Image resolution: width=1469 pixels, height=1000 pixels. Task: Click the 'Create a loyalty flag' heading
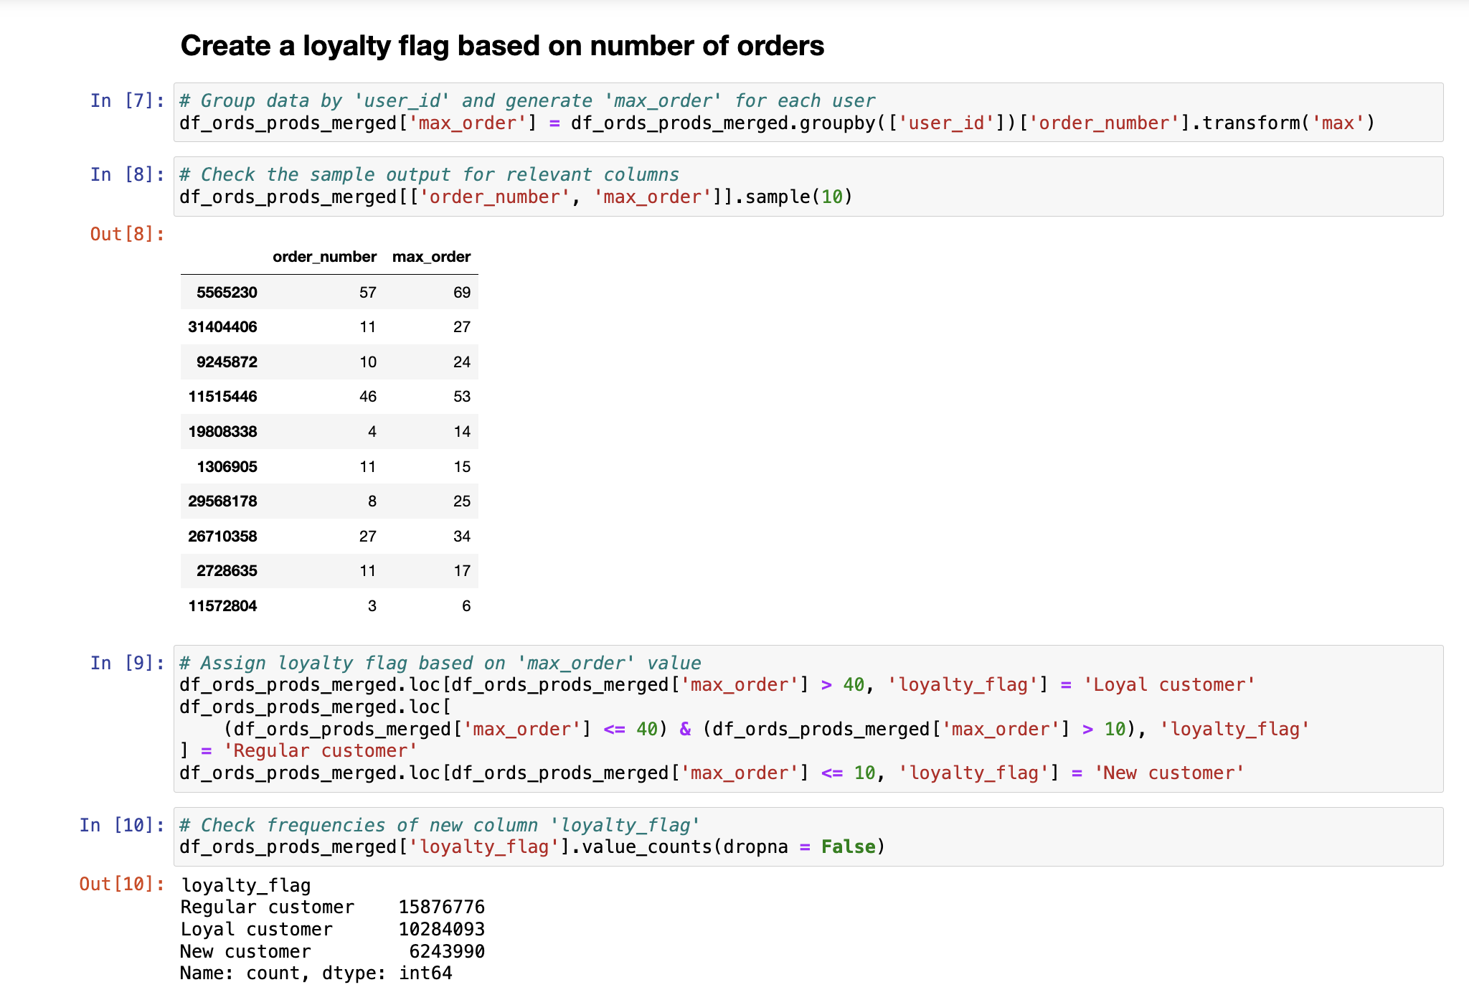point(502,46)
